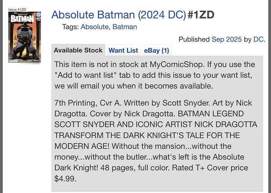Switch to the Want List tab

point(123,50)
